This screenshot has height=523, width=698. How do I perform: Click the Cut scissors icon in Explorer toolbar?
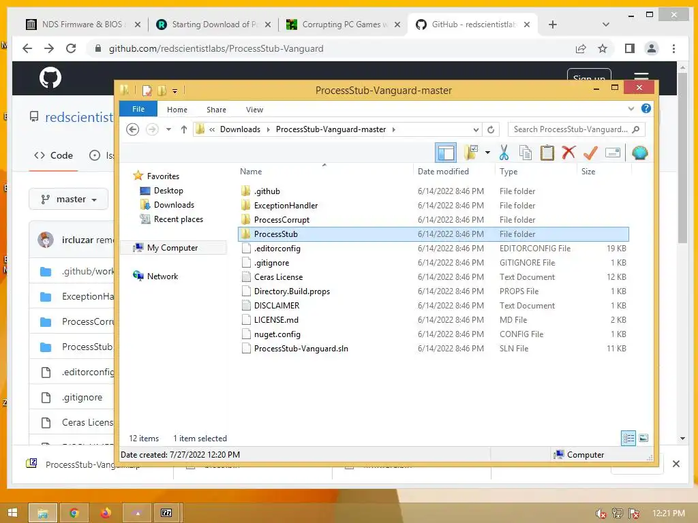[x=504, y=153]
